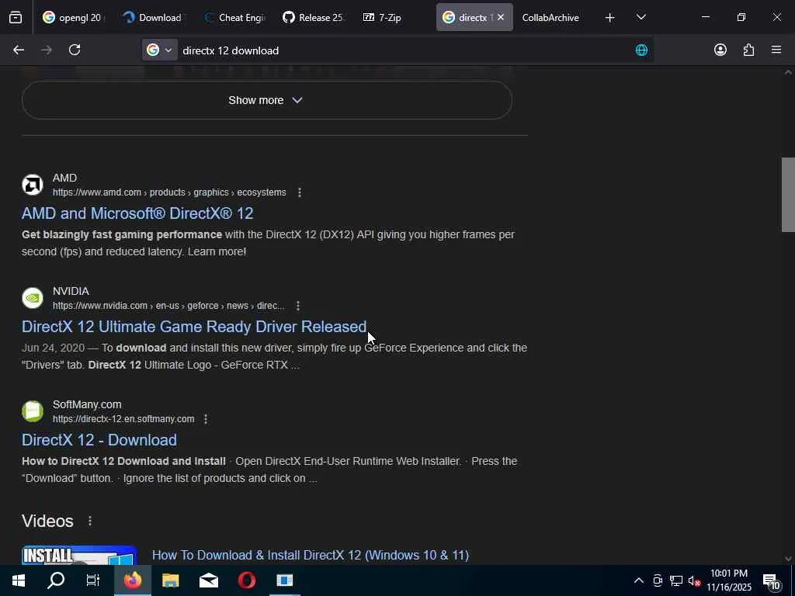This screenshot has height=596, width=795.
Task: List all tabs with the chevron
Action: coord(641,18)
